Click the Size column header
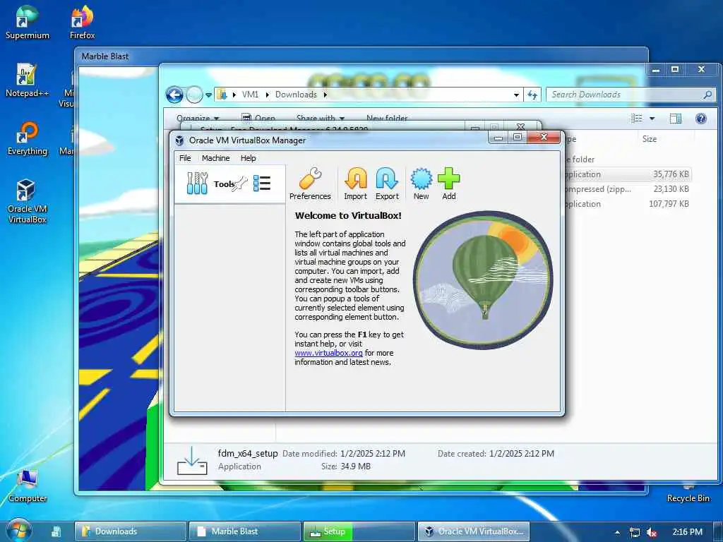 point(650,139)
